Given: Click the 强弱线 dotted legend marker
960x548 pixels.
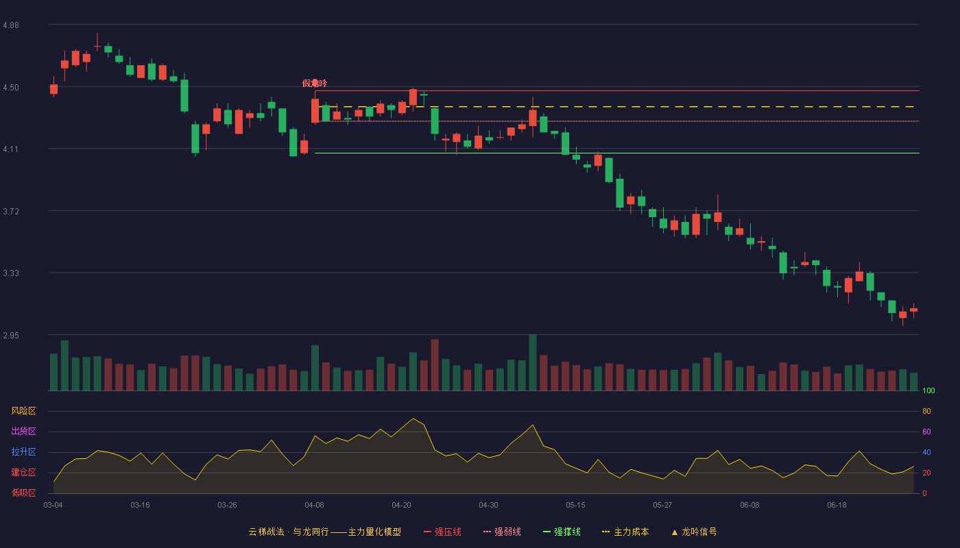Looking at the screenshot, I should (x=488, y=532).
